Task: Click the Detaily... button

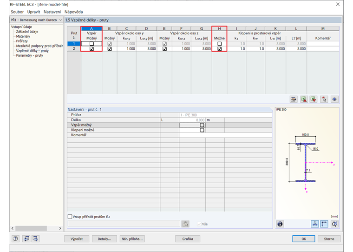Action: (104, 239)
